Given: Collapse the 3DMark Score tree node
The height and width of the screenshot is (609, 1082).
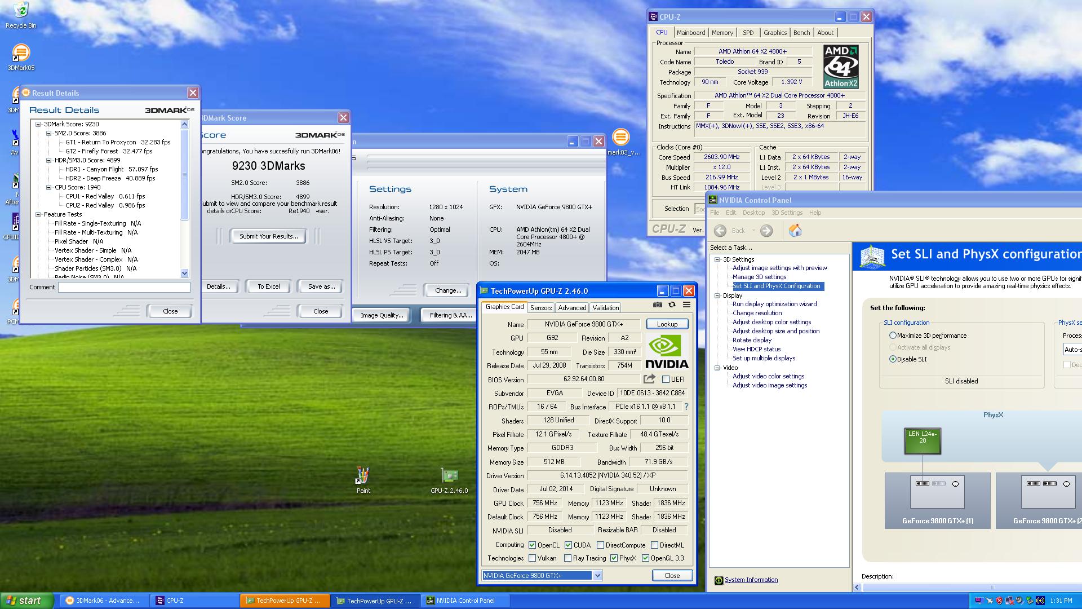Looking at the screenshot, I should [x=38, y=124].
